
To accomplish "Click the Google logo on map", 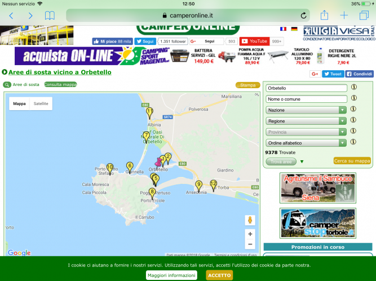I will [x=19, y=252].
